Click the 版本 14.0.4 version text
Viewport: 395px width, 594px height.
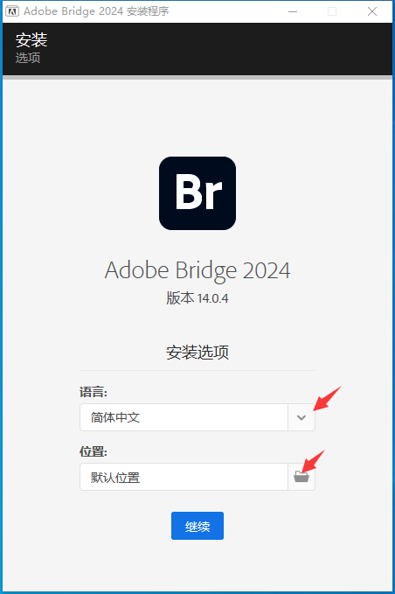[x=197, y=298]
